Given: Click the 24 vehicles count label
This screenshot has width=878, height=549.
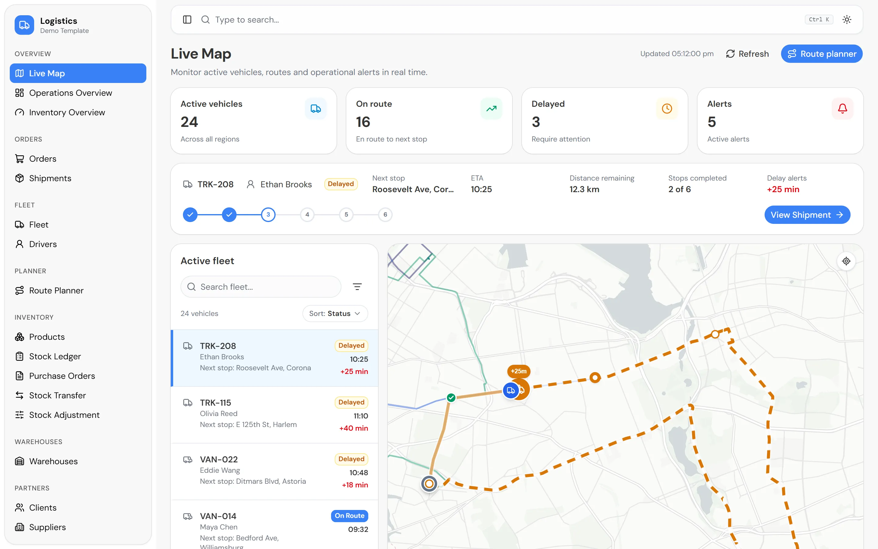Looking at the screenshot, I should click(x=200, y=313).
